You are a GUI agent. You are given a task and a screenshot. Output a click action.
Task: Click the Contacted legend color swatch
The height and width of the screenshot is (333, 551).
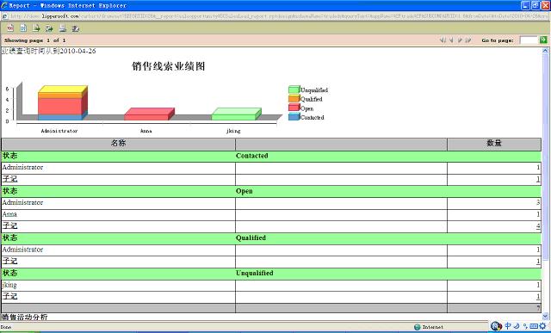(294, 117)
